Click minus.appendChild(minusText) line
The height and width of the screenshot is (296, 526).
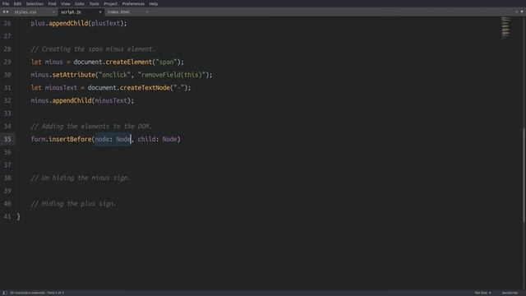pos(82,100)
